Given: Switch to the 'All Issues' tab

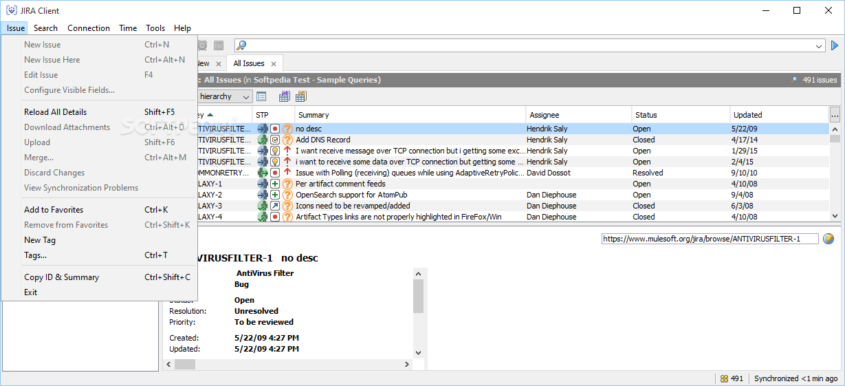Looking at the screenshot, I should [249, 63].
